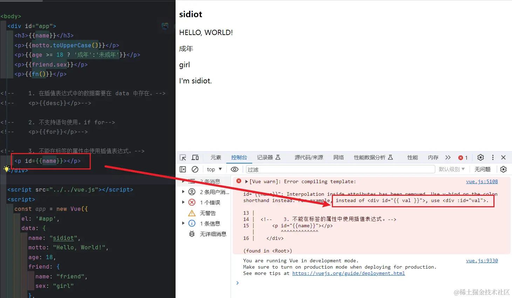Focus the 过滤 filter input field
The image size is (512, 298).
tap(341, 169)
